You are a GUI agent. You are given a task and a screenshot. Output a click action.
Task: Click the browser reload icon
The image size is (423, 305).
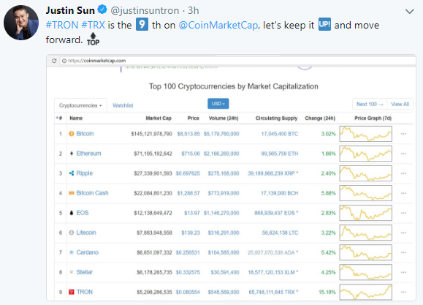pos(54,61)
